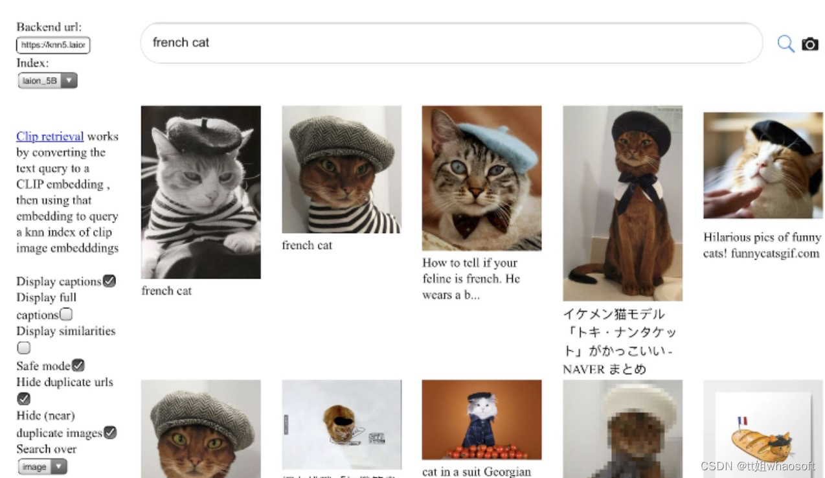Toggle the Hide duplicate urls checkbox

(24, 399)
